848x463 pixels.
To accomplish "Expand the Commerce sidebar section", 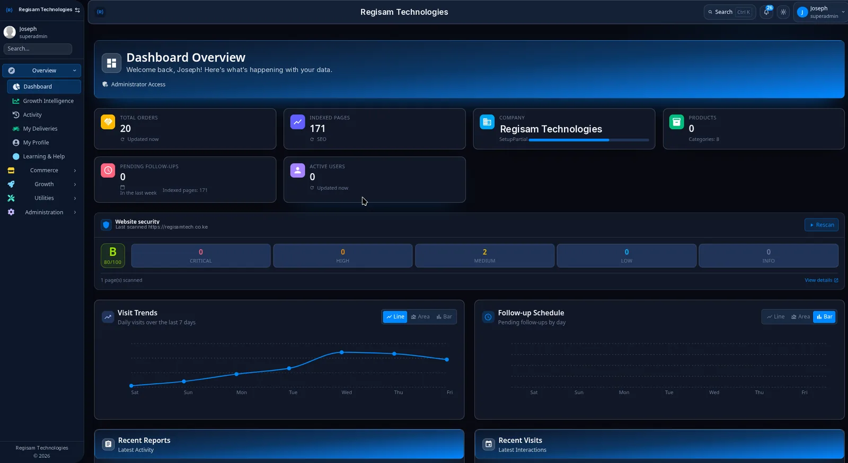I will coord(41,170).
